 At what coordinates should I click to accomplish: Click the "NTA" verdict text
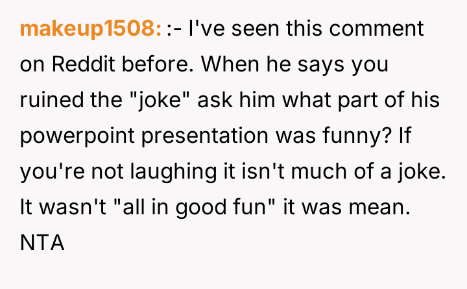point(42,244)
